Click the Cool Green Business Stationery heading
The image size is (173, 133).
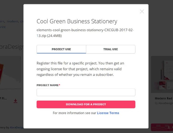77,21
